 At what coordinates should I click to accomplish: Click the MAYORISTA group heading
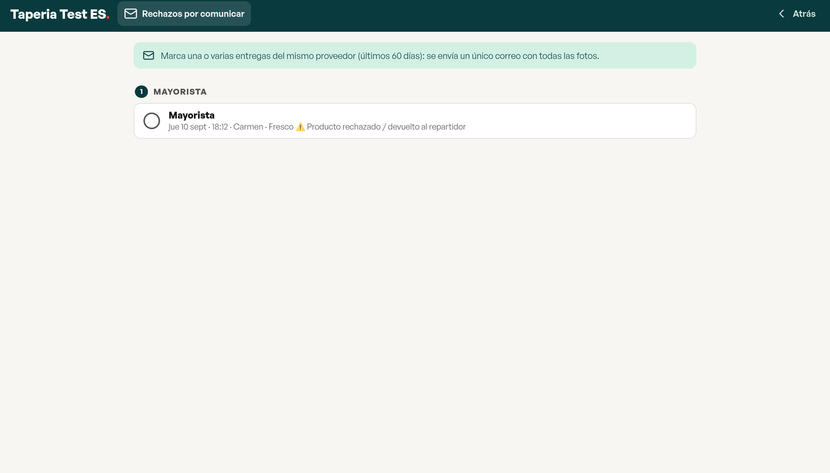(x=180, y=92)
